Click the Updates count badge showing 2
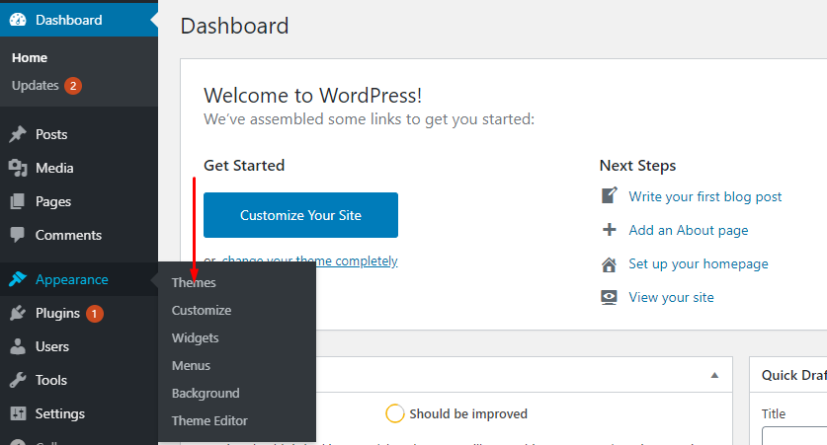The width and height of the screenshot is (827, 445). click(x=73, y=85)
